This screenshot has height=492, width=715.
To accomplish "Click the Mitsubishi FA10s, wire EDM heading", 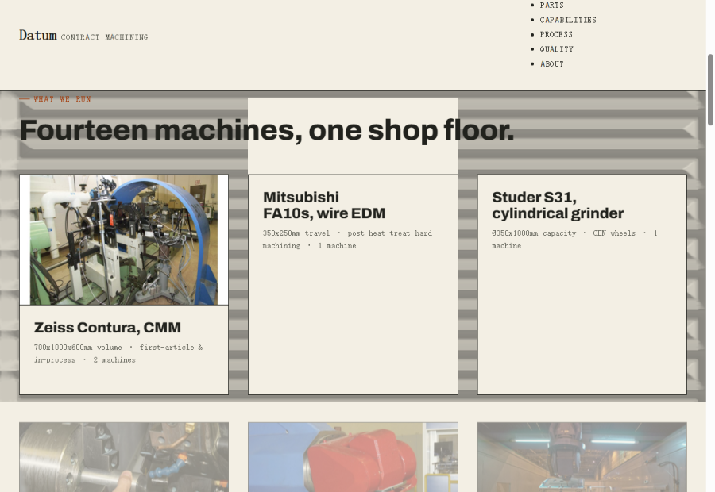I will pyautogui.click(x=324, y=206).
